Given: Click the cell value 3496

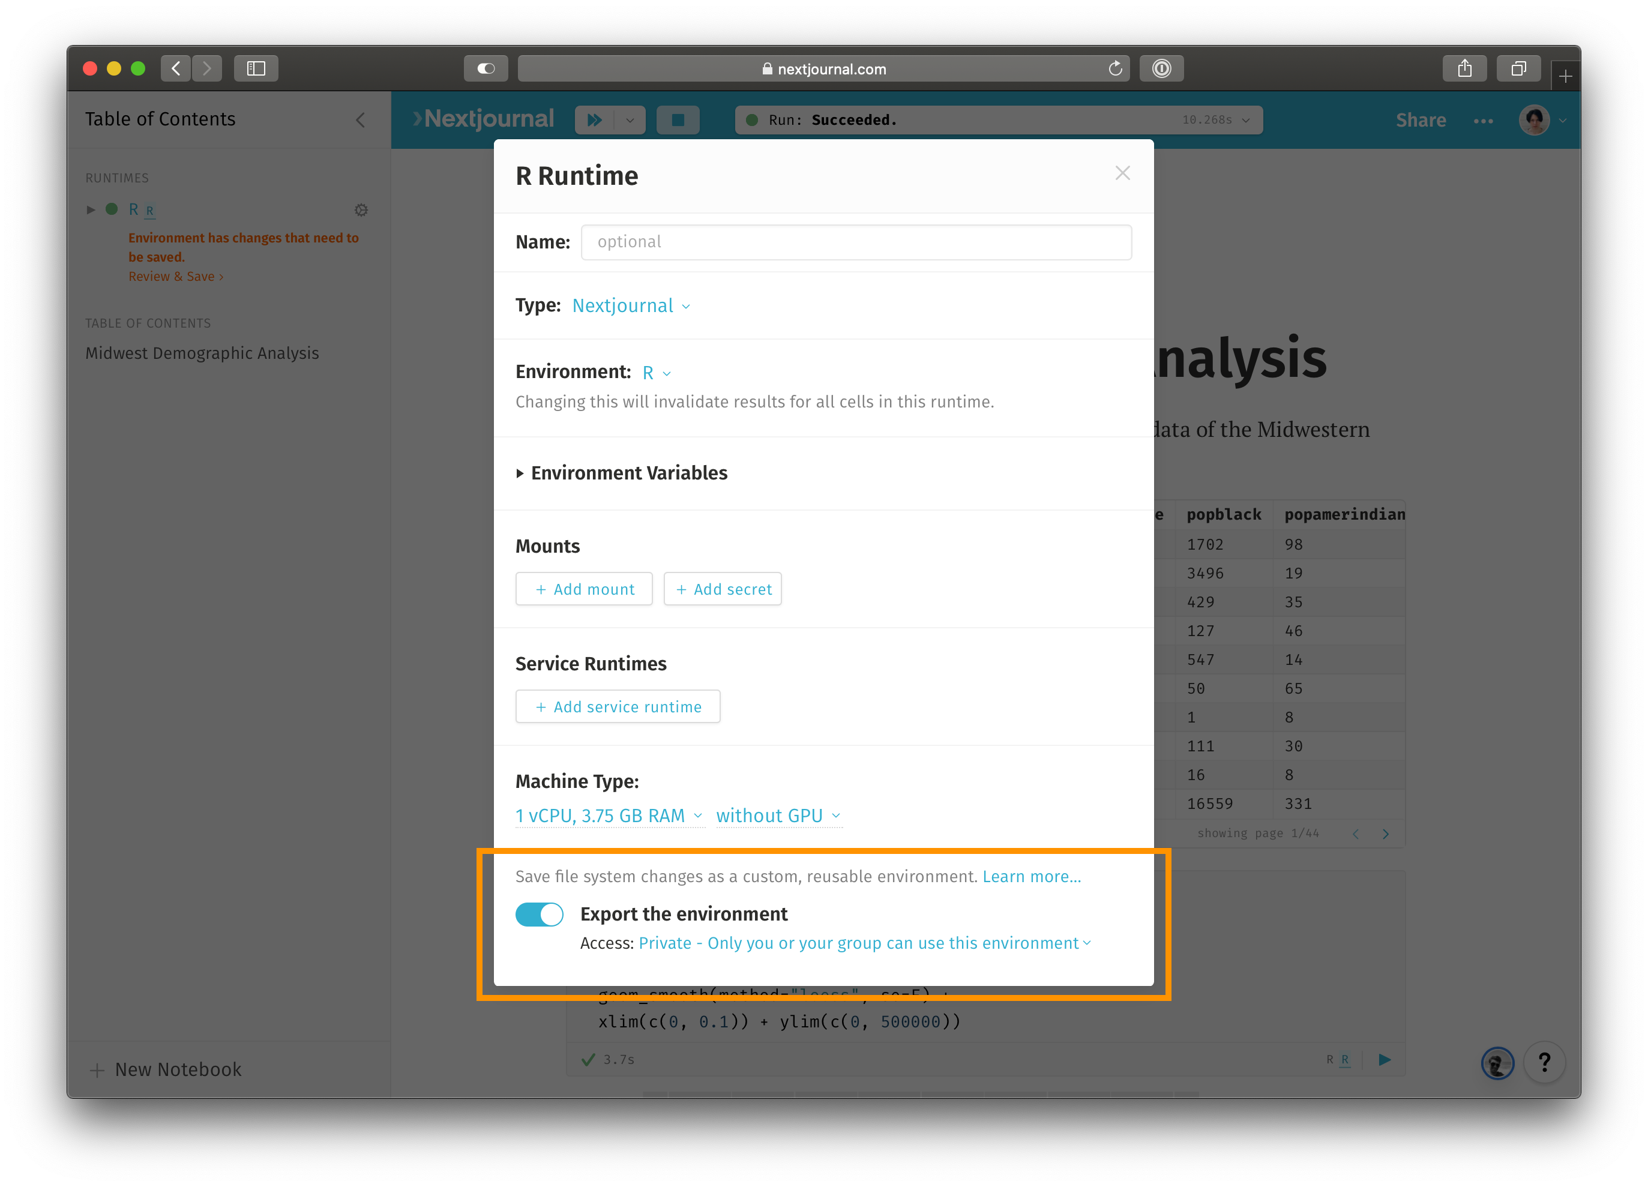Looking at the screenshot, I should coord(1204,573).
